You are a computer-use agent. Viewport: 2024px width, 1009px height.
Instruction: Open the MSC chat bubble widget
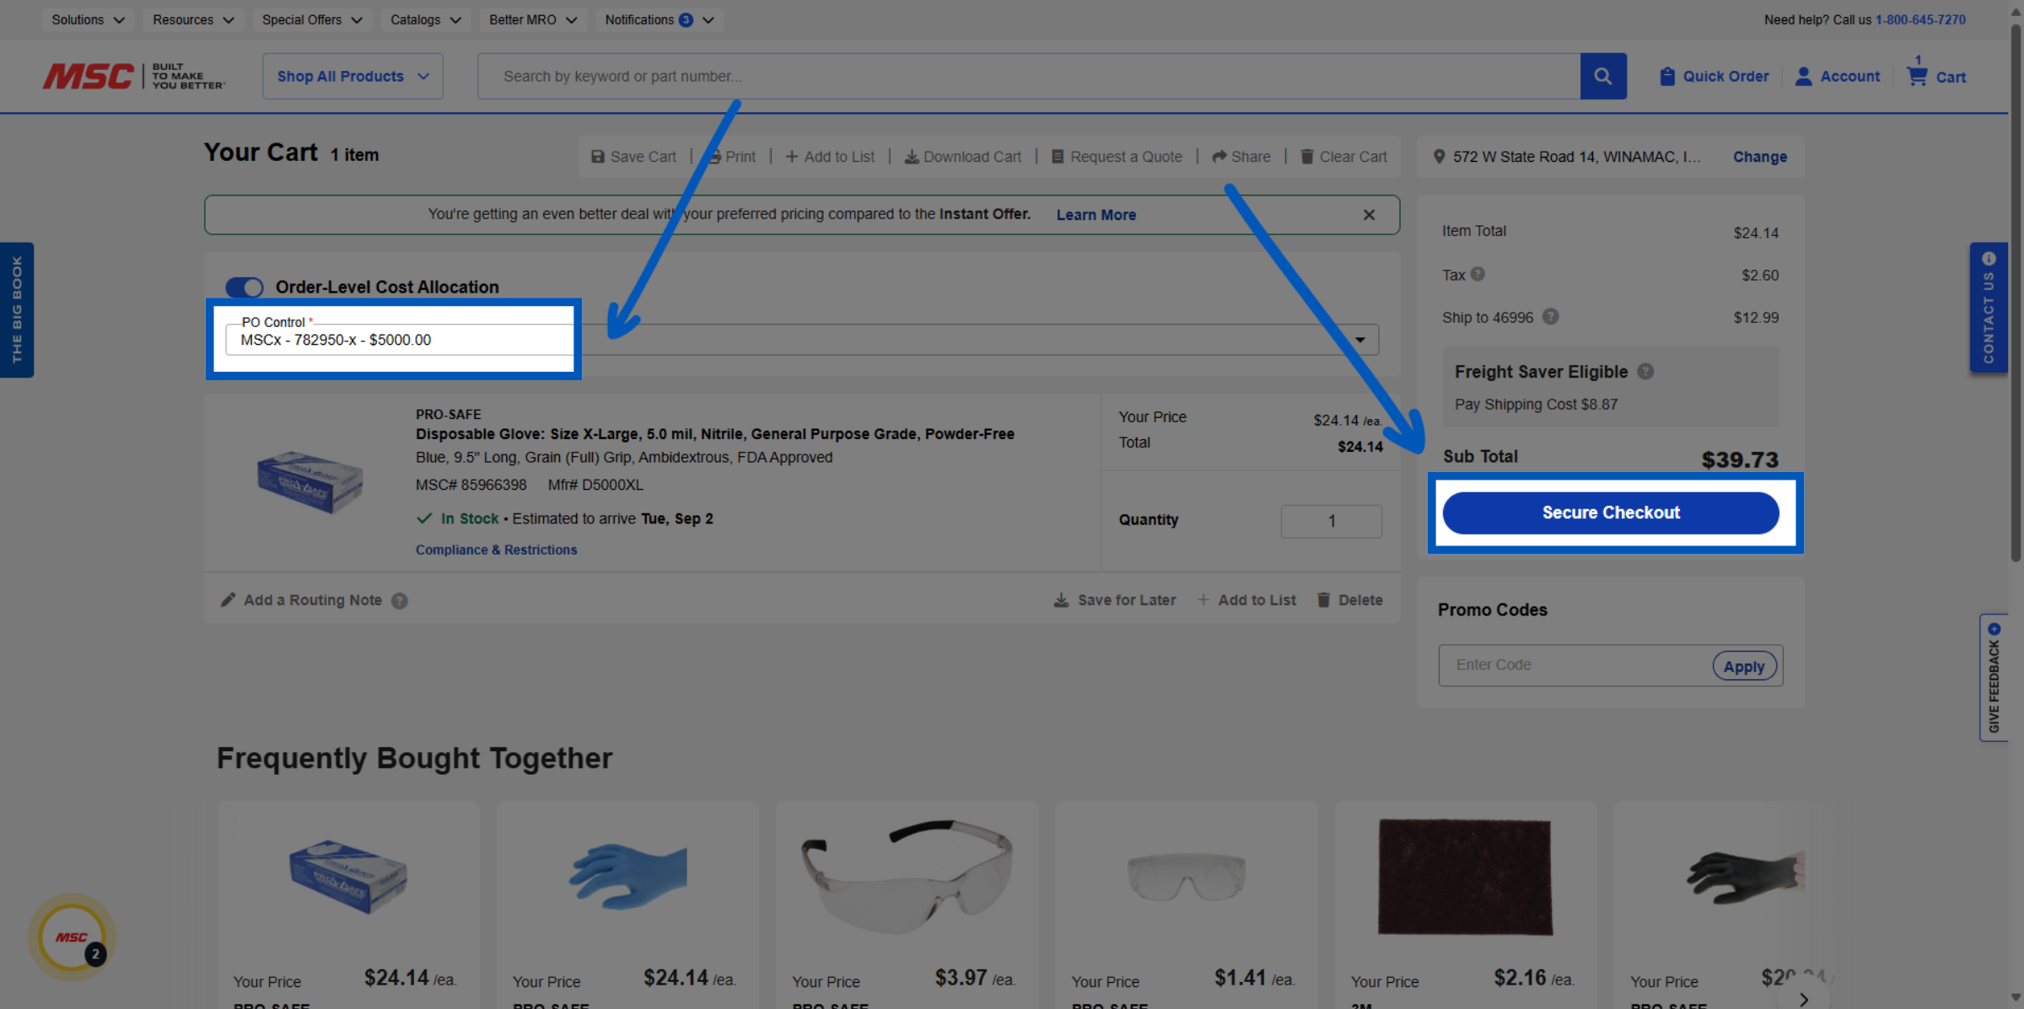[73, 937]
